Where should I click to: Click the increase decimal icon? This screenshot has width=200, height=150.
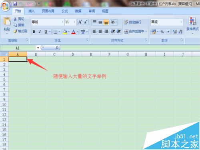[175, 32]
